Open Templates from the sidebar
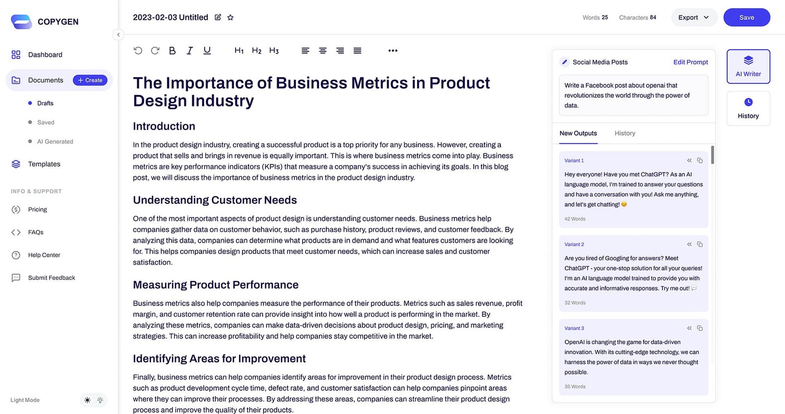The height and width of the screenshot is (414, 785). [x=44, y=164]
